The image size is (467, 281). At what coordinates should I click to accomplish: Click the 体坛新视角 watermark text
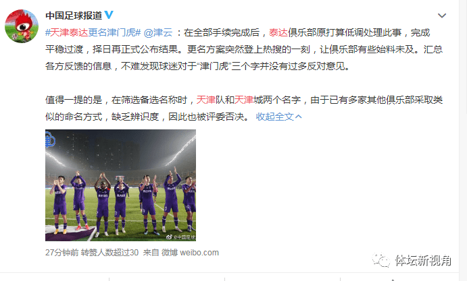[423, 260]
